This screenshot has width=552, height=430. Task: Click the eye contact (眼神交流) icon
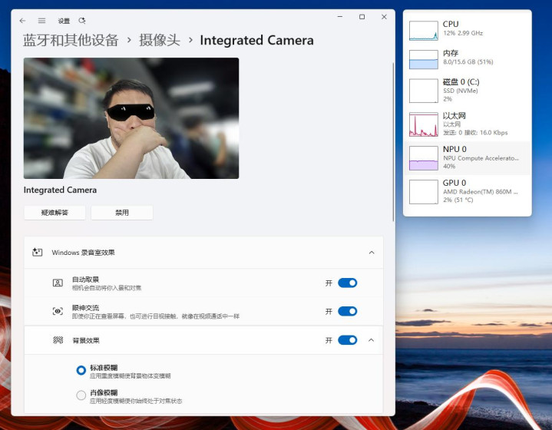[58, 311]
